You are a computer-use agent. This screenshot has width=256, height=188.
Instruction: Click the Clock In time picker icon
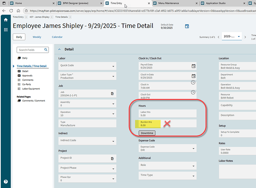click(194, 82)
